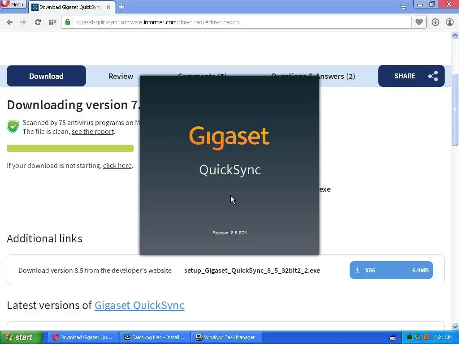Open the 'see the report' link
The height and width of the screenshot is (344, 459).
(x=93, y=132)
